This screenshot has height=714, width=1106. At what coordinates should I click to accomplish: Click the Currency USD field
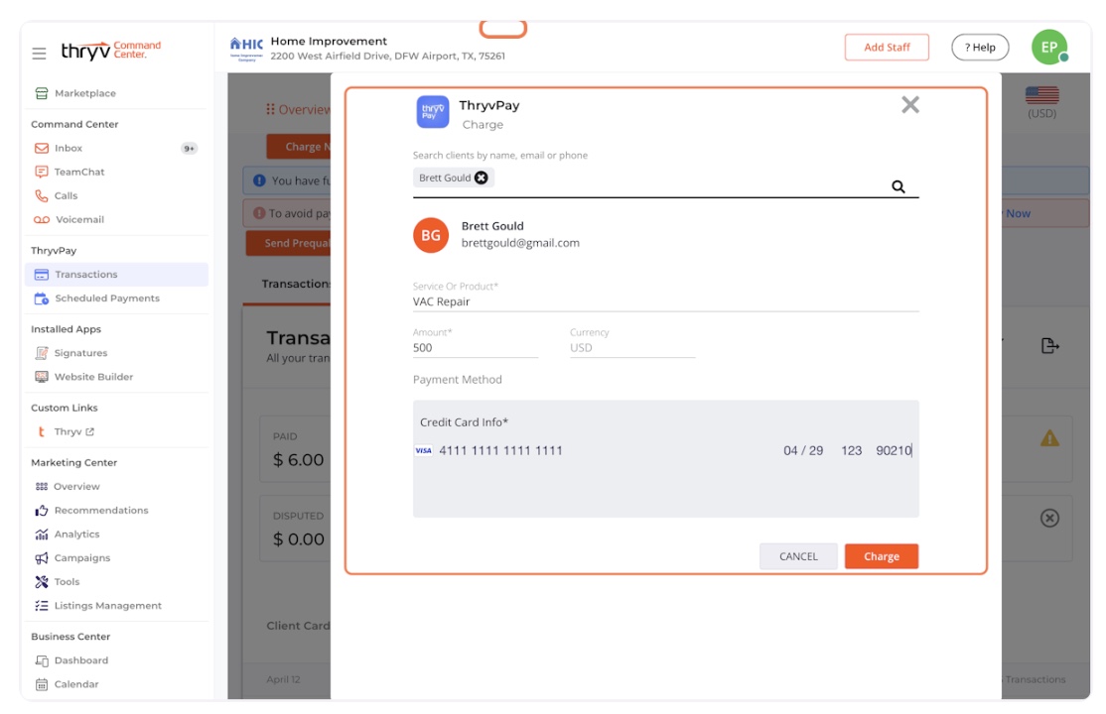[x=632, y=347]
